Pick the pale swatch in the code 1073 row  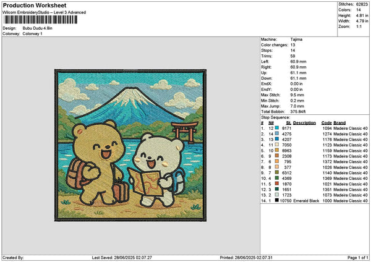pos(276,195)
